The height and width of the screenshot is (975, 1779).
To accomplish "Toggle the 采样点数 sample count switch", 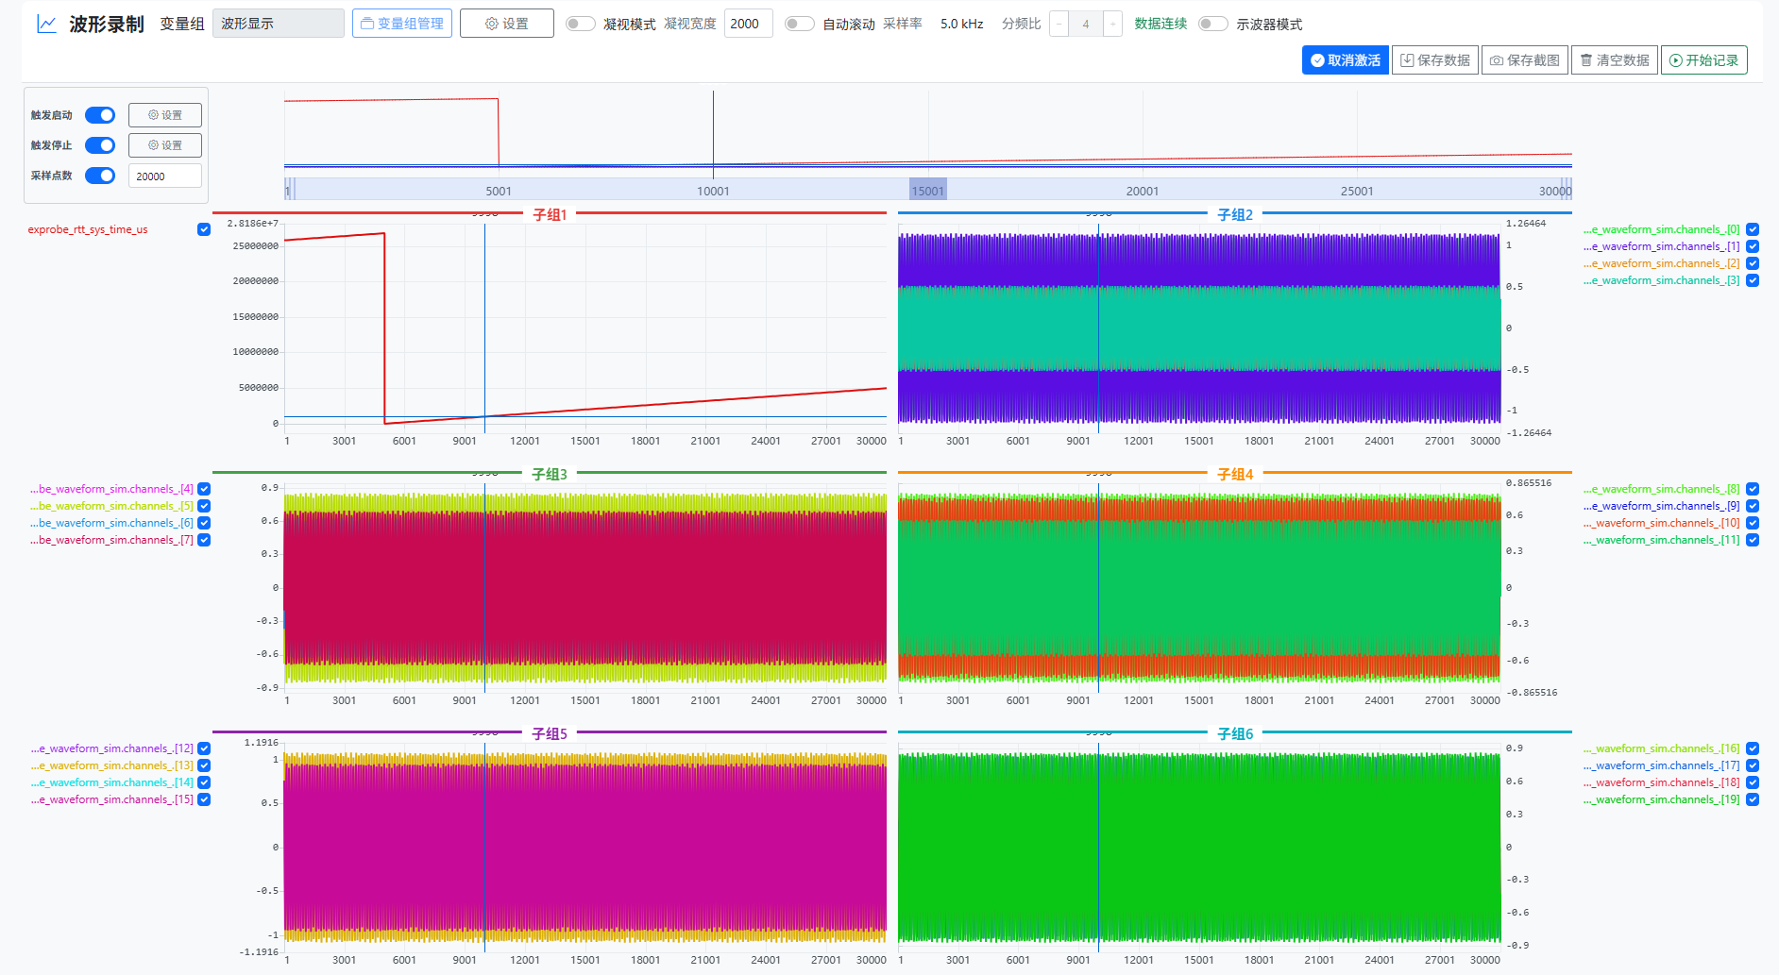I will [100, 176].
